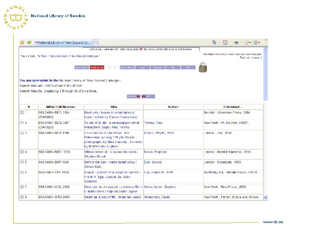This screenshot has height=234, width=312.
Task: Tick checkbox for entry 3
Action: (x=22, y=133)
